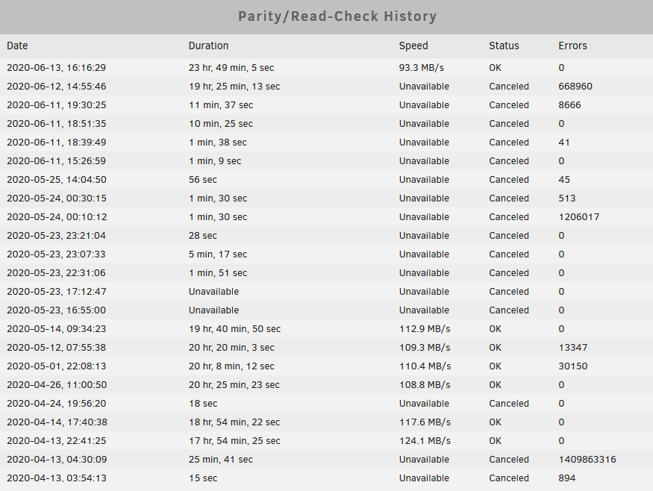The height and width of the screenshot is (491, 653).
Task: Click the Parity/Read-Check History title
Action: point(337,16)
